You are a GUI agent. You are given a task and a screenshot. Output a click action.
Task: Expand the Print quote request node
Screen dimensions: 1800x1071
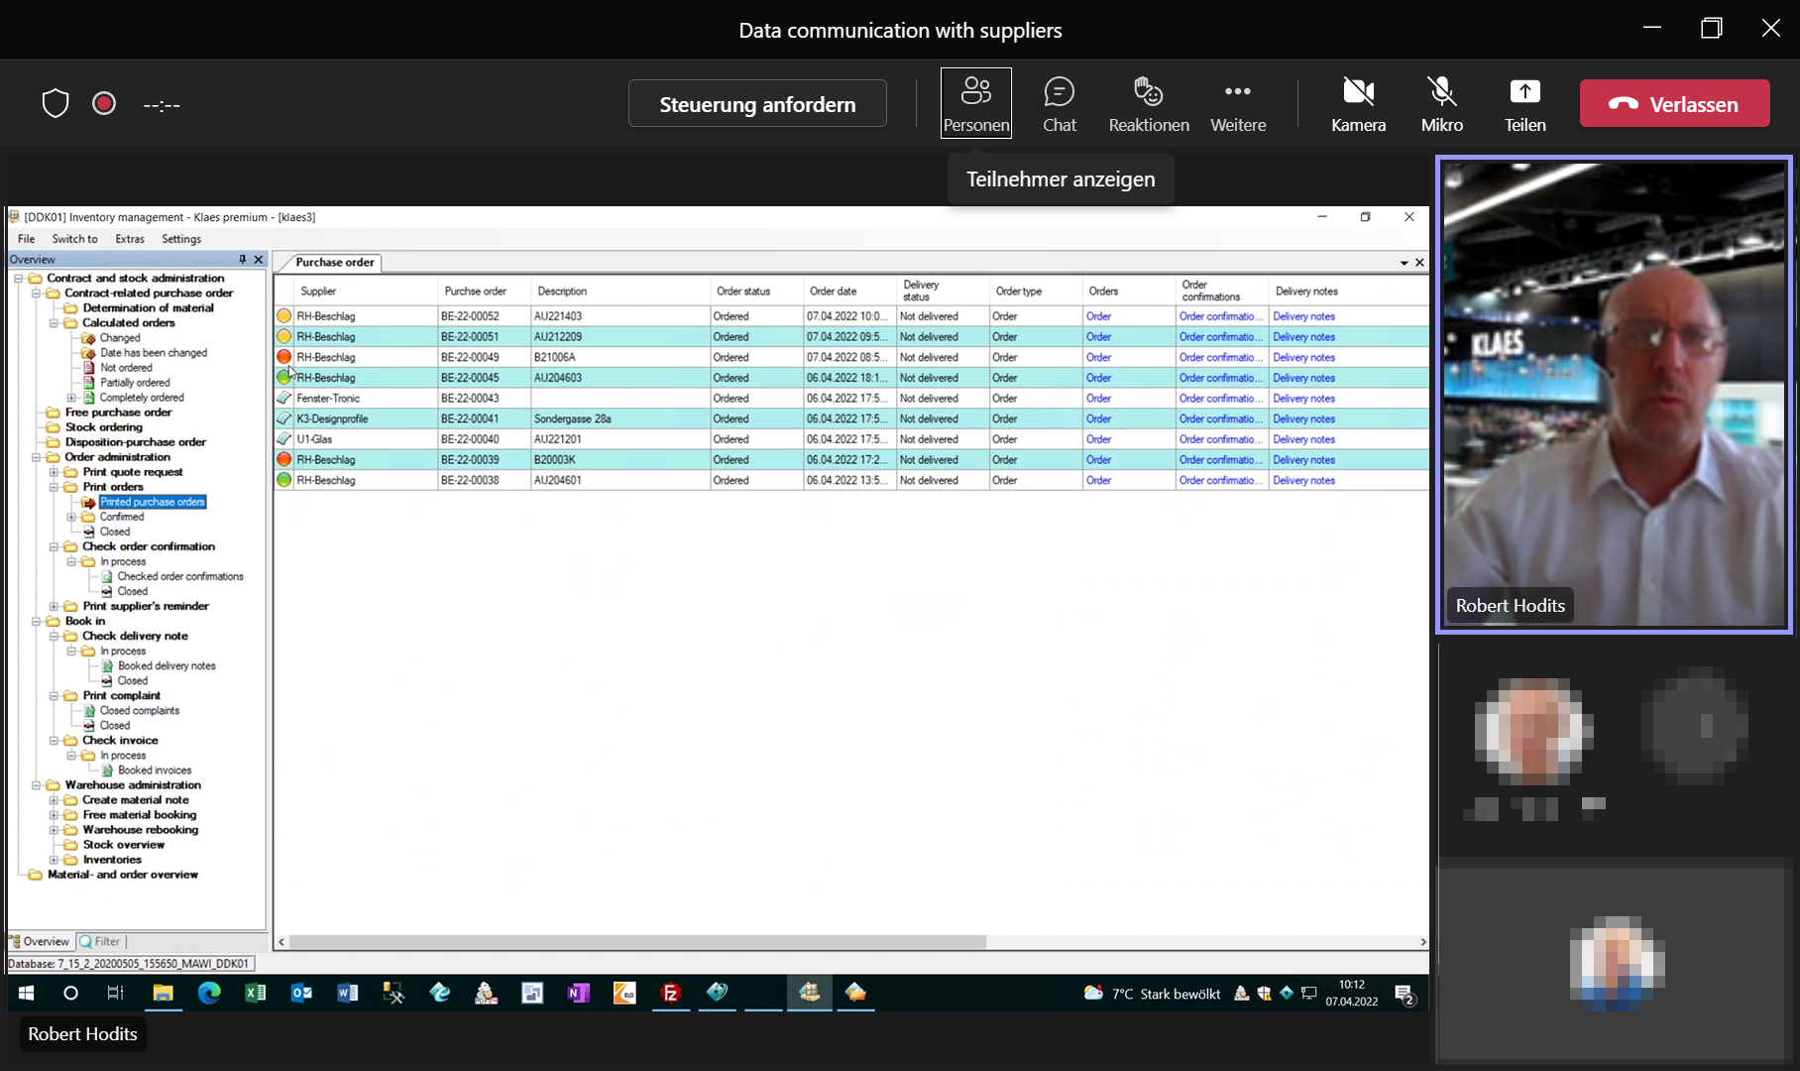[55, 472]
